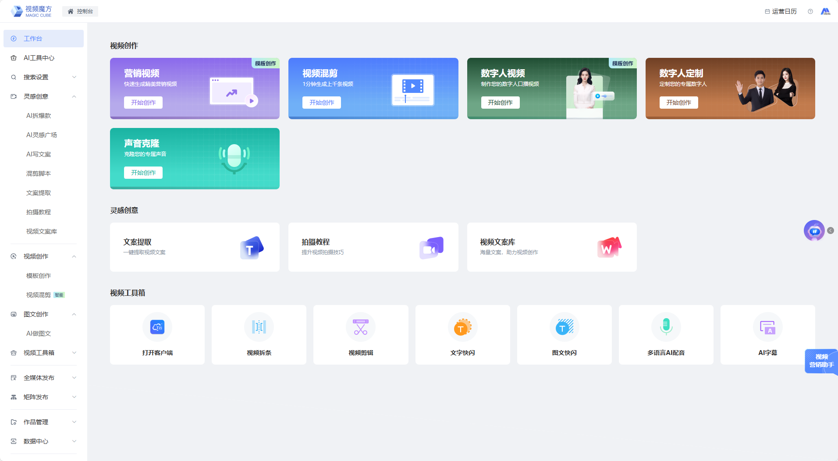Click 文字快闪 tool icon
838x461 pixels.
point(462,327)
